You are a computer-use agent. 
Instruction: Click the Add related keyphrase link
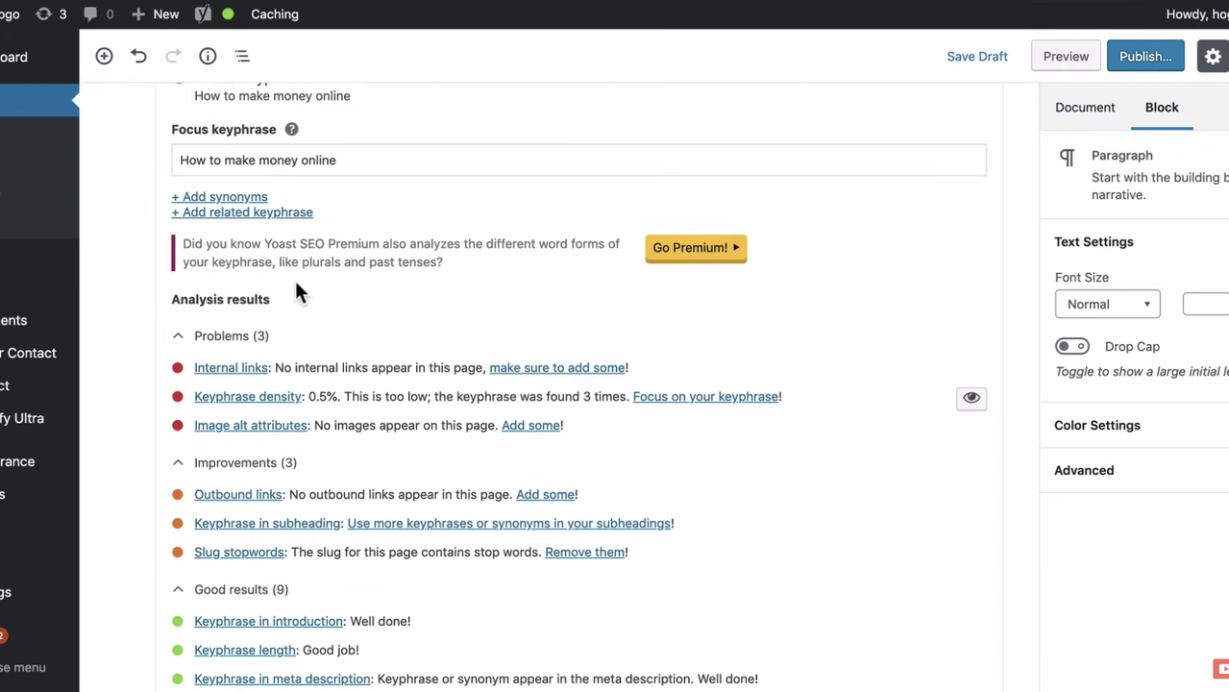[x=242, y=212]
